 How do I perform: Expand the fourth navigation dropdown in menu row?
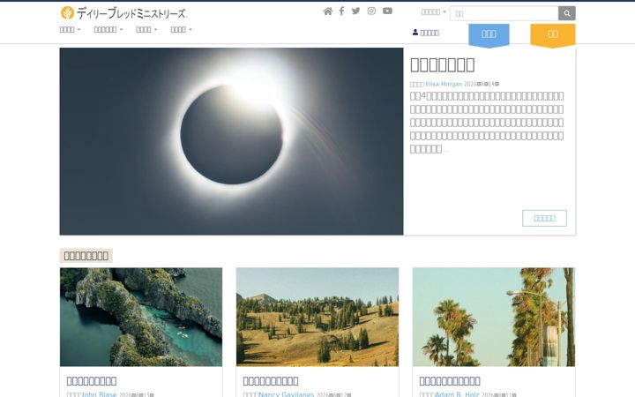click(x=181, y=30)
